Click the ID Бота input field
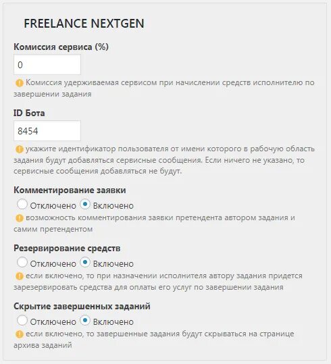331x364 pixels. [x=47, y=131]
